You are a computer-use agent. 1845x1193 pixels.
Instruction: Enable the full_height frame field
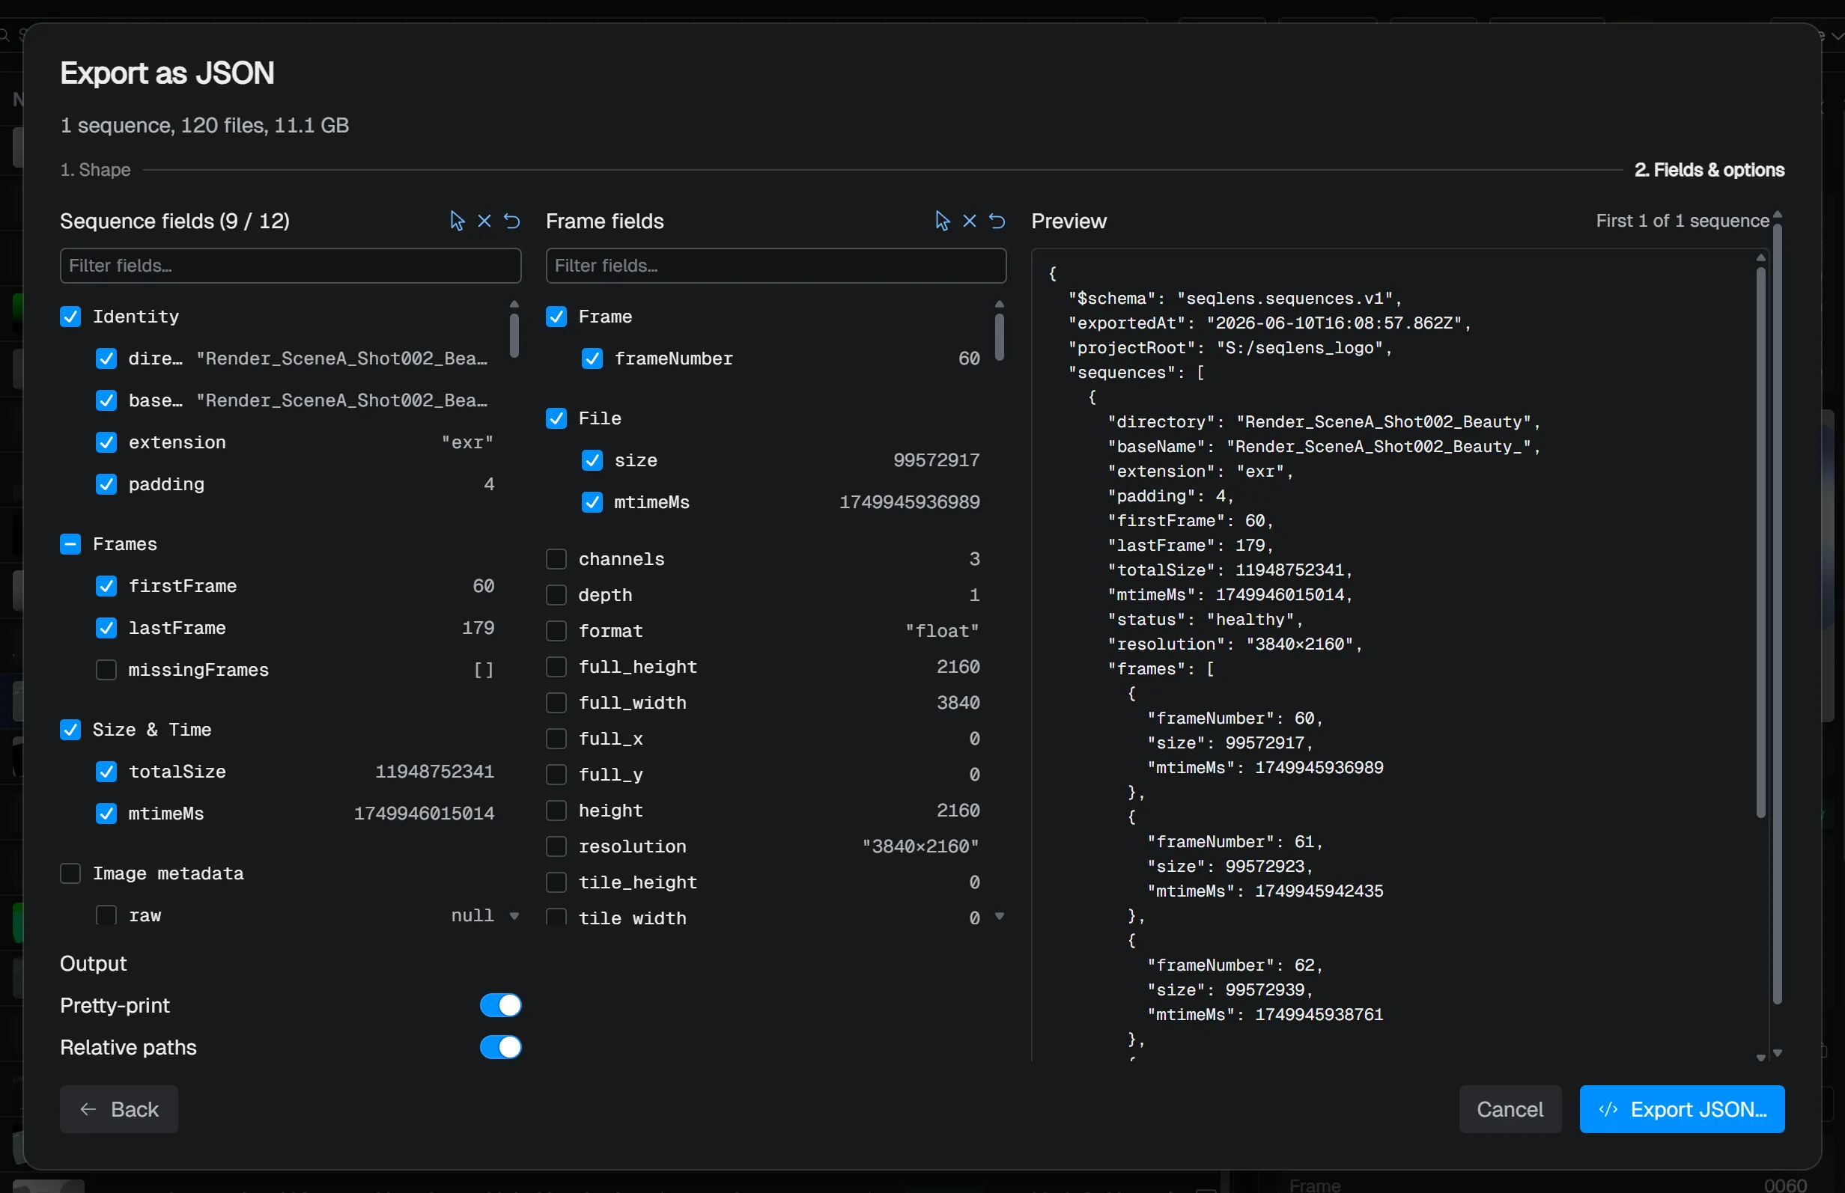click(x=556, y=667)
